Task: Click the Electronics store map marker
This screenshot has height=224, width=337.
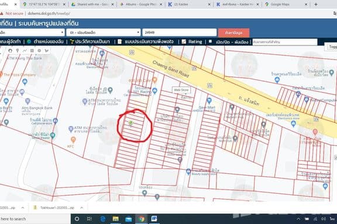Action: click(x=293, y=124)
